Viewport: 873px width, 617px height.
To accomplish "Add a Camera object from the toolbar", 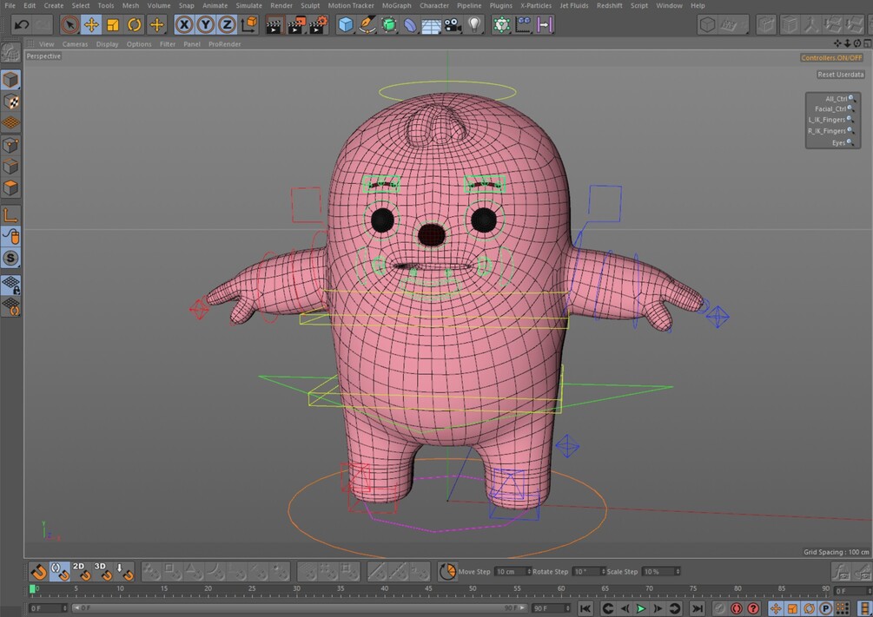I will pyautogui.click(x=453, y=25).
